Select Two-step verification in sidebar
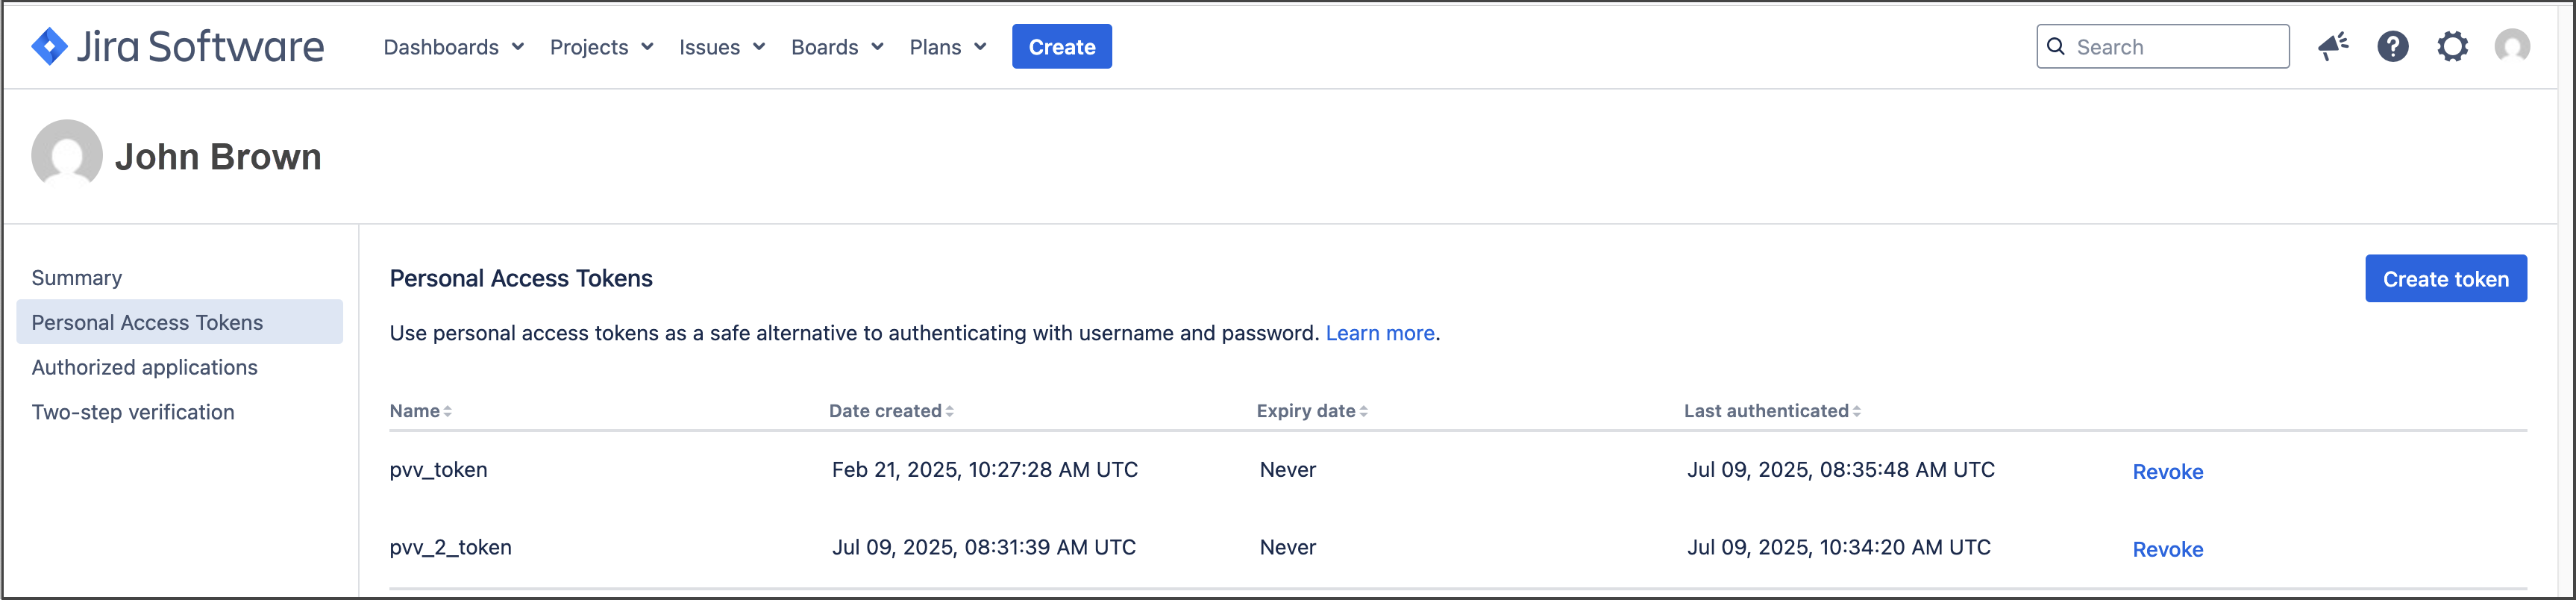The image size is (2576, 600). (133, 412)
